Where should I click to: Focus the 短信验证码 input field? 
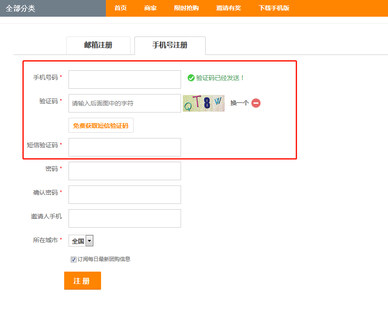pyautogui.click(x=125, y=147)
